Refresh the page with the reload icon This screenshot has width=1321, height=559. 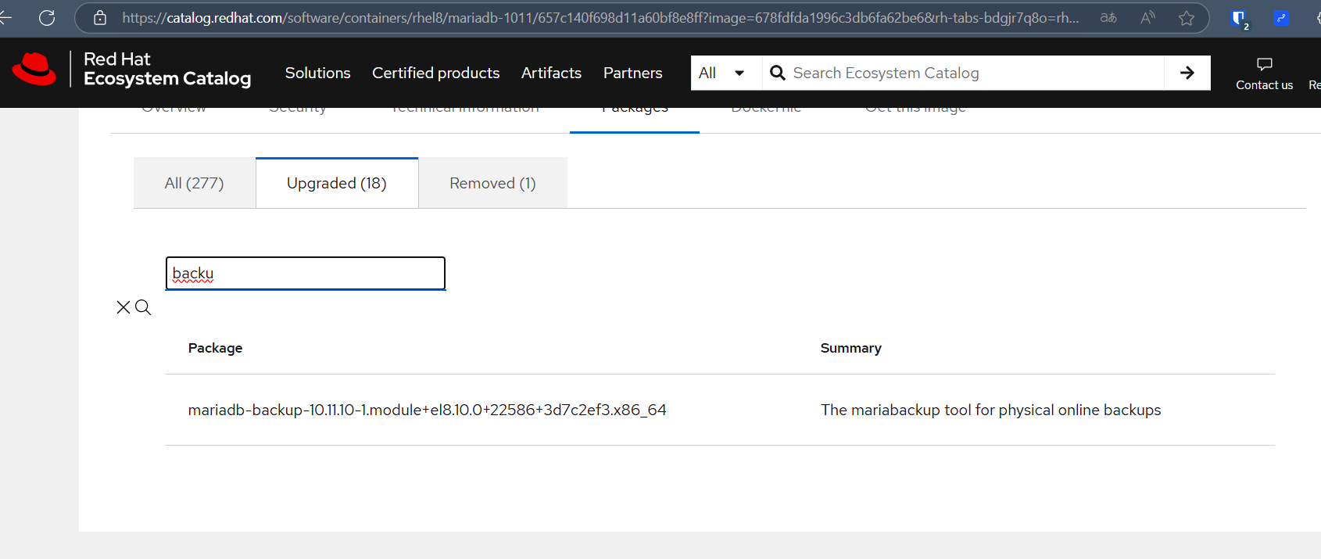point(47,18)
